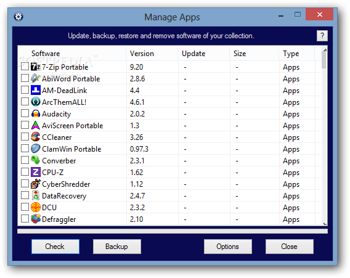Click the AviScreen Portable icon

pos(35,125)
